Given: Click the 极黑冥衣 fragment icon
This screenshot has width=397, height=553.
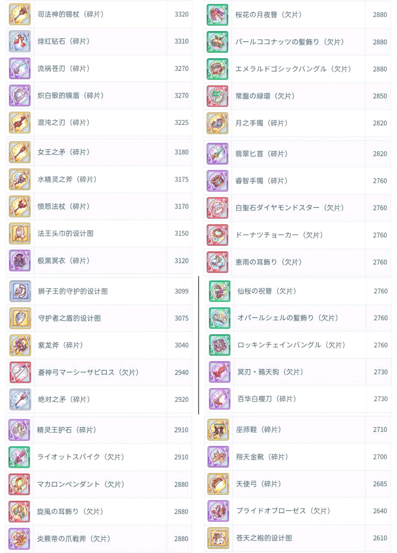Looking at the screenshot, I should pyautogui.click(x=20, y=261).
